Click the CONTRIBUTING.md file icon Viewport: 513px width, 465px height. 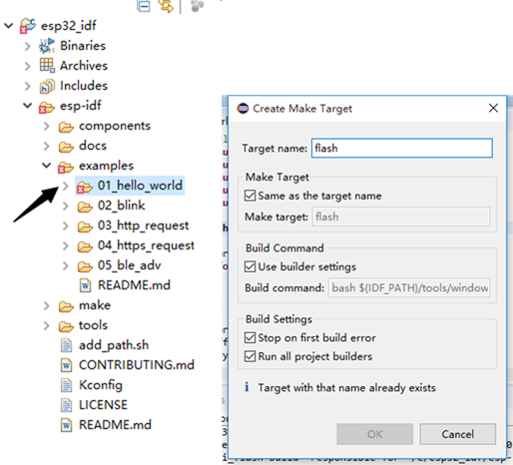(x=66, y=365)
